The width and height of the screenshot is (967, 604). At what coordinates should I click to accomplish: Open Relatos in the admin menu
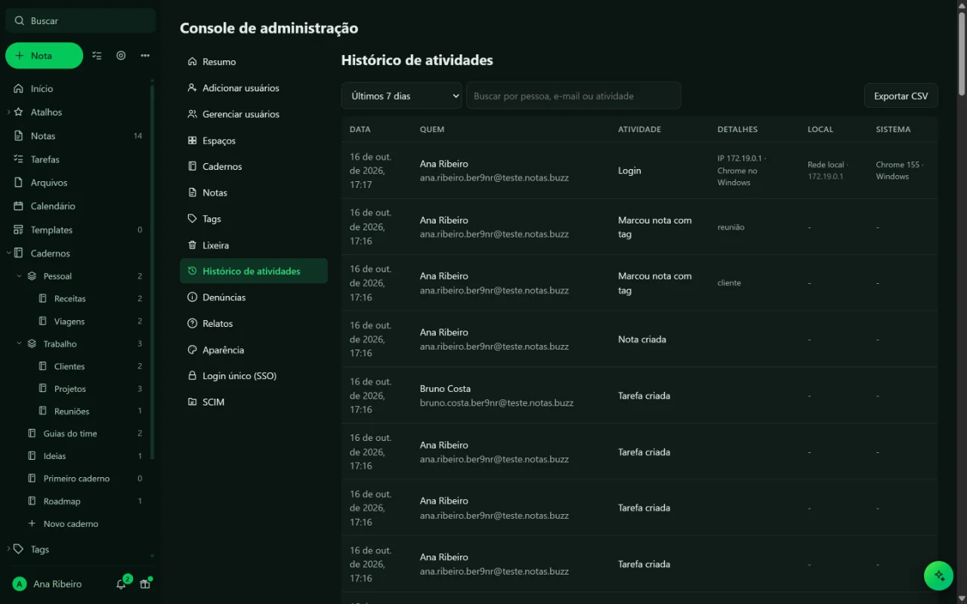coord(253,323)
